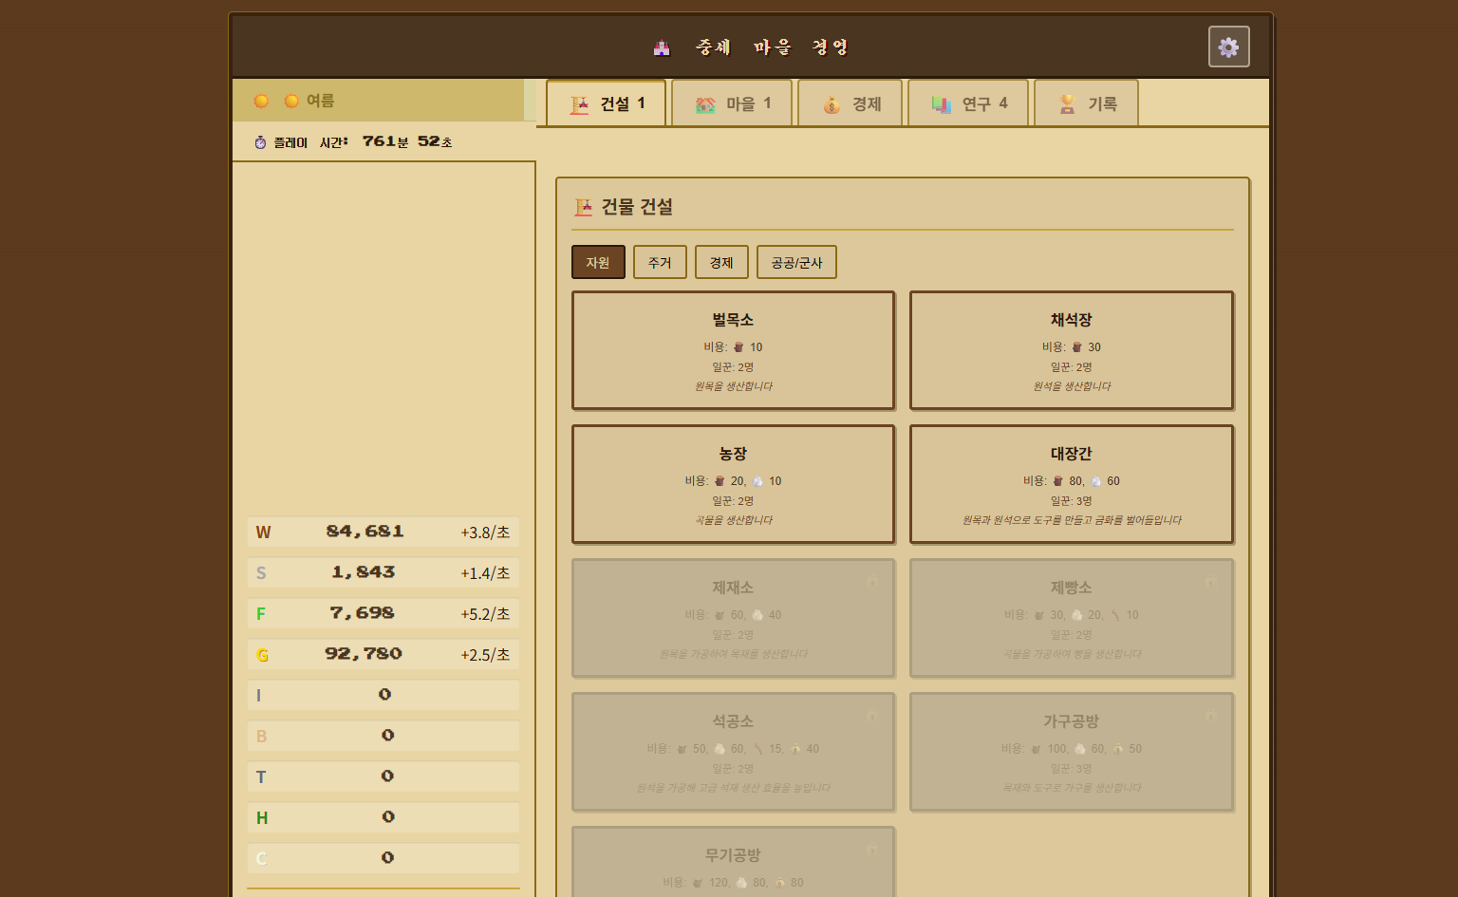Build a 벌목소 lumber camp
This screenshot has height=897, width=1458.
point(733,350)
